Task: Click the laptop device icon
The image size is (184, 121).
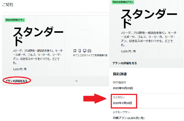Action: pos(75,51)
